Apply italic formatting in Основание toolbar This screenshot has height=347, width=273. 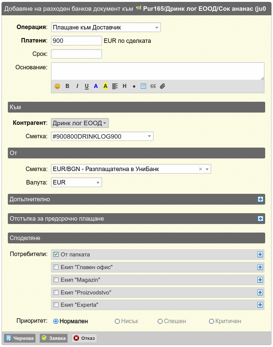[x=77, y=86]
